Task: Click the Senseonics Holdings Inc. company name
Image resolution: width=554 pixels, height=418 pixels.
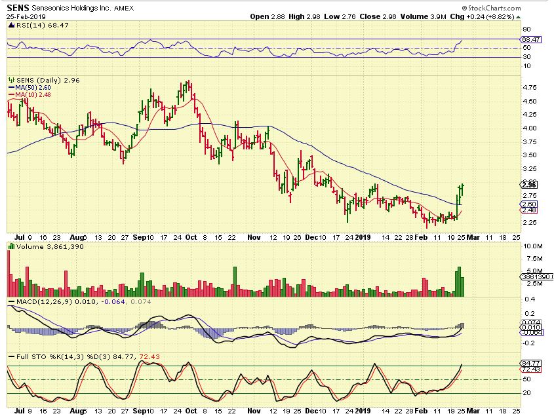Action: click(x=71, y=8)
